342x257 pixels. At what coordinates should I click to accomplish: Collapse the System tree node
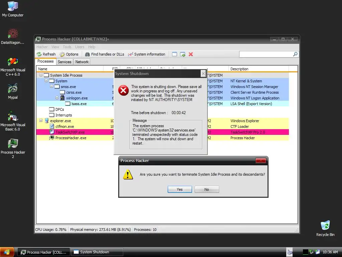pos(46,81)
